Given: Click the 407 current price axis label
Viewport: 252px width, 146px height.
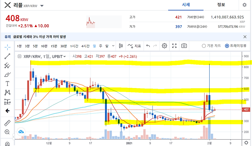Looking at the screenshot, I should tap(246, 110).
